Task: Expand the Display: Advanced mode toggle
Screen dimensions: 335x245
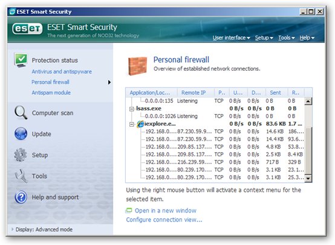Action: tap(12, 229)
